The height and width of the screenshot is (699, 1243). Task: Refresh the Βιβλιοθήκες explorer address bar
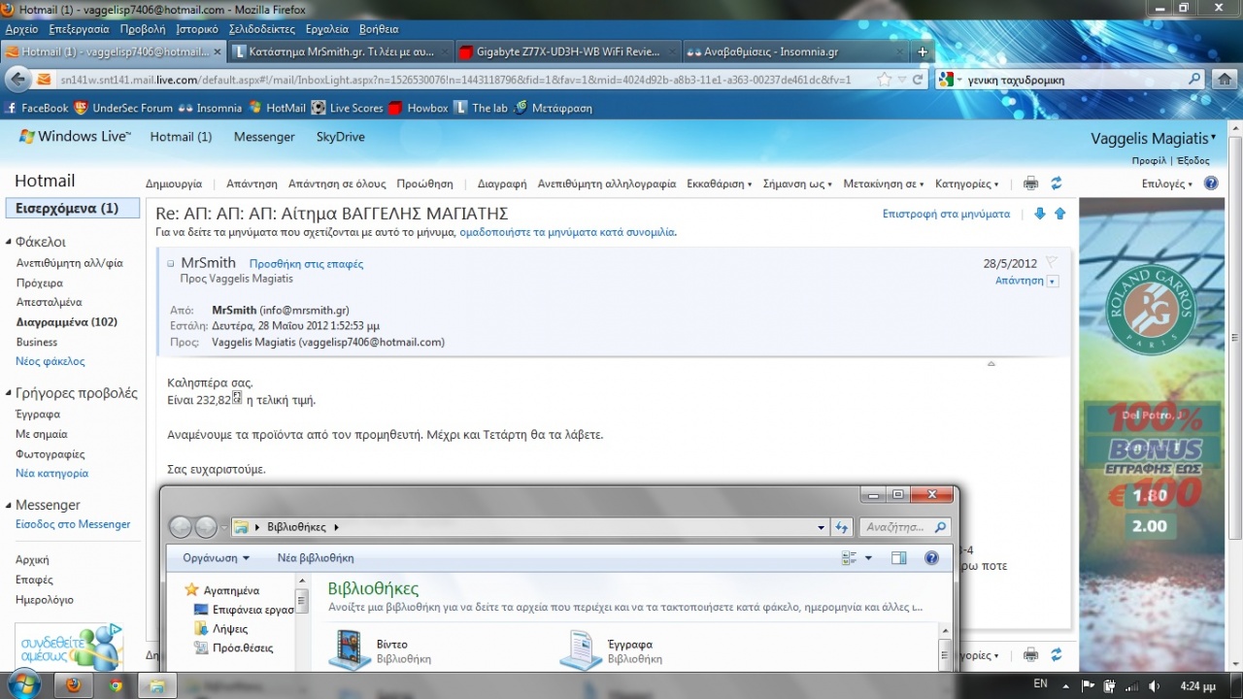pyautogui.click(x=842, y=527)
